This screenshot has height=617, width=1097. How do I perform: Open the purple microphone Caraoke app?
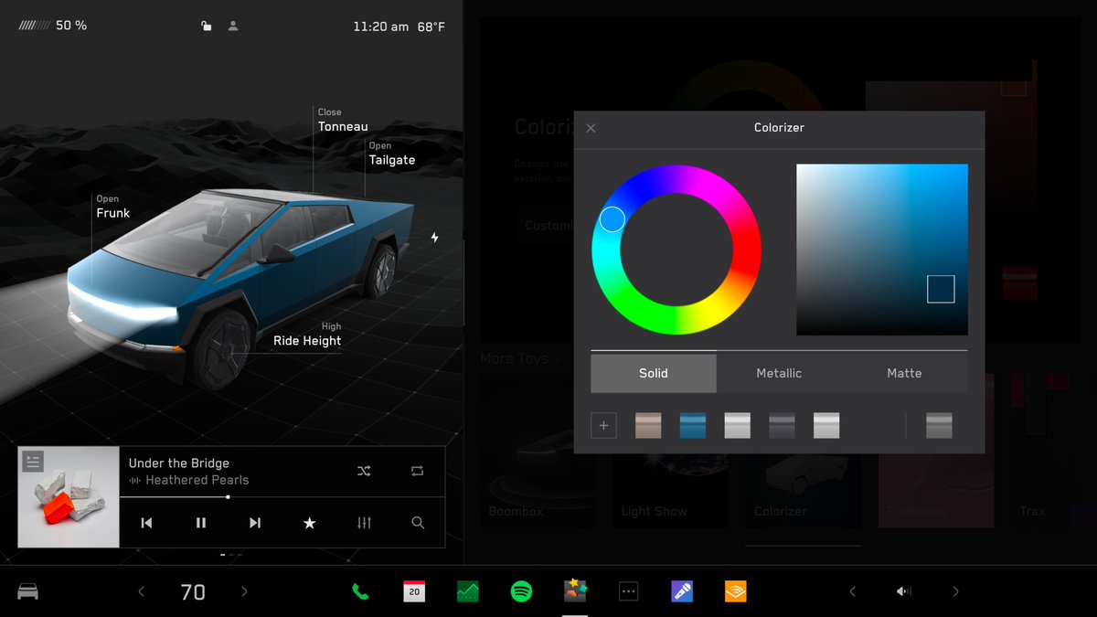tap(682, 591)
